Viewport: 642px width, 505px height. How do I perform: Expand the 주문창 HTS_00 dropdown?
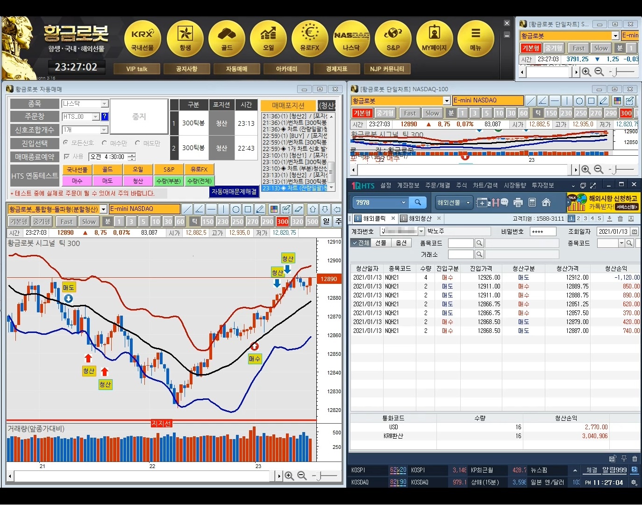tap(96, 116)
